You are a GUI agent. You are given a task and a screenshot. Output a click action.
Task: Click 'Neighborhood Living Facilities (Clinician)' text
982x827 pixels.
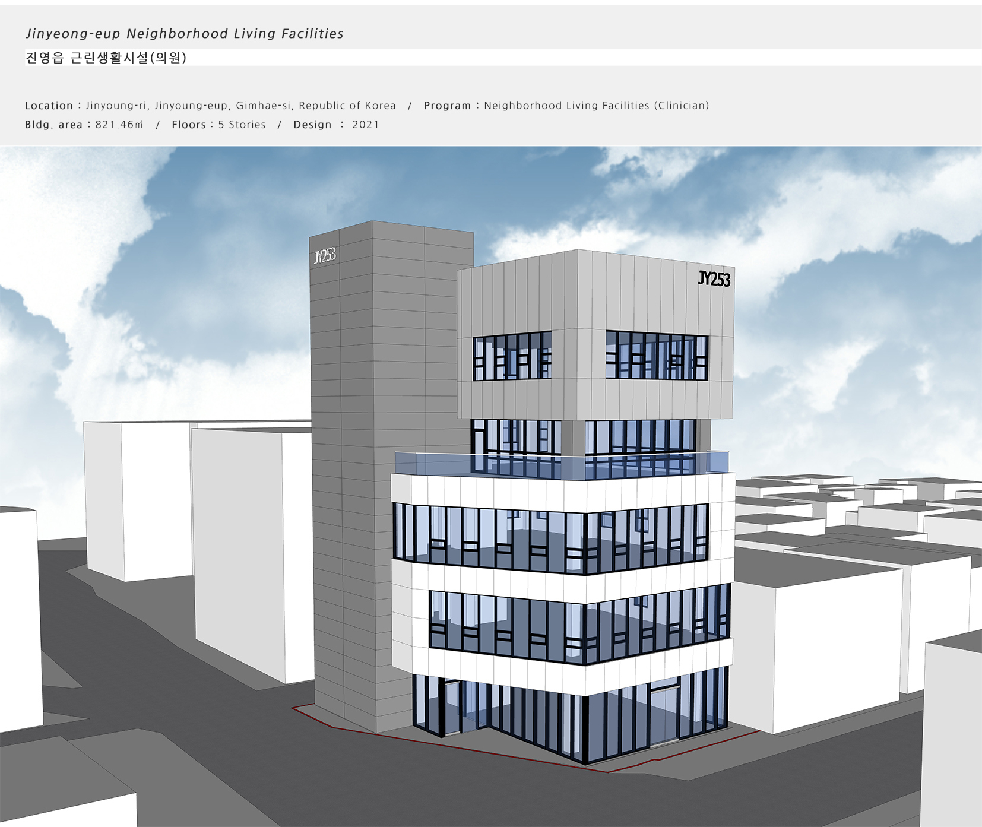pos(597,106)
